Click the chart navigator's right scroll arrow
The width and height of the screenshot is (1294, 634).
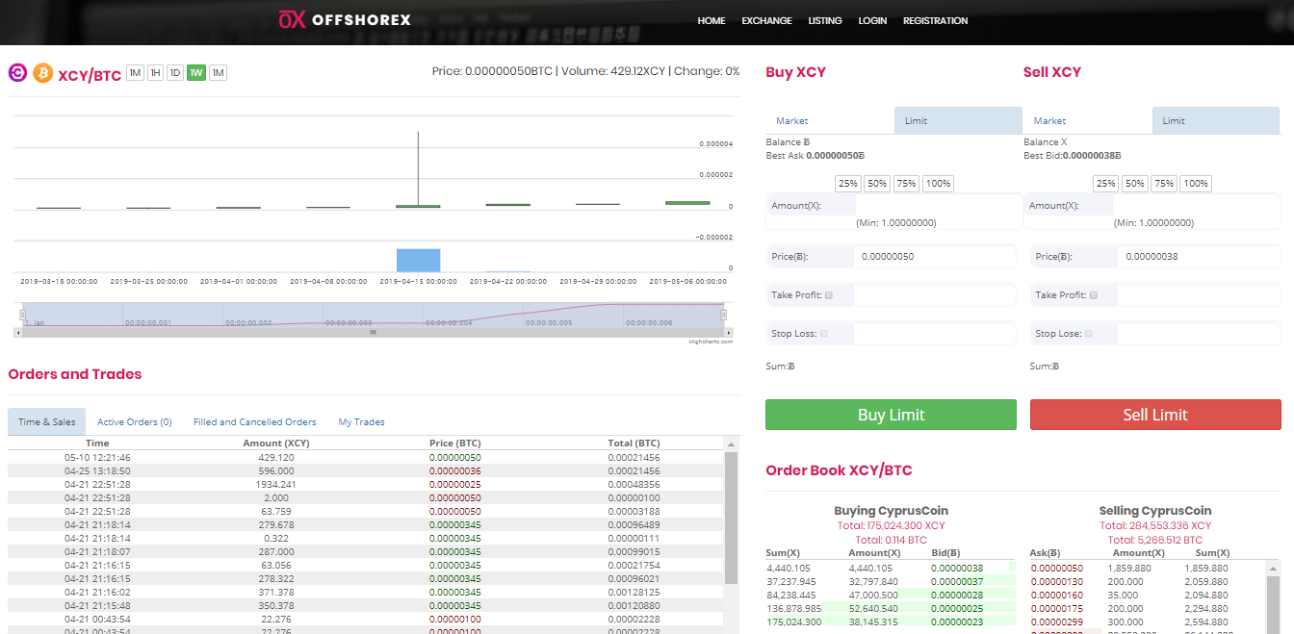(729, 332)
